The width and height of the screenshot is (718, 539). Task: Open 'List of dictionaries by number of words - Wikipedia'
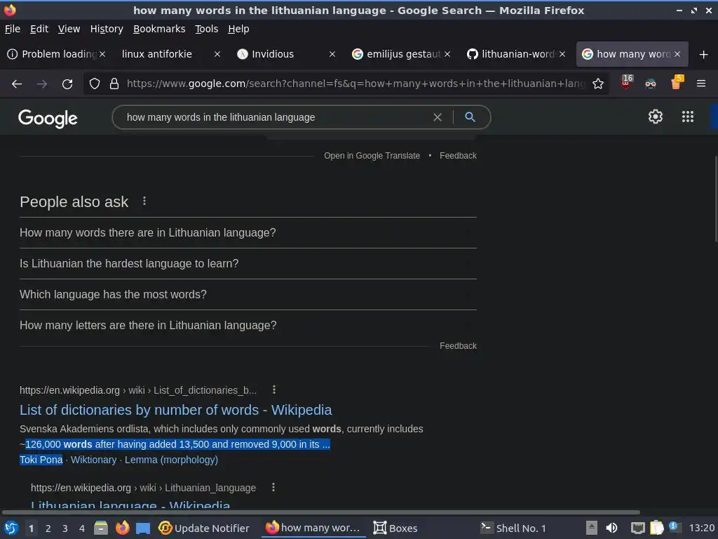(176, 410)
